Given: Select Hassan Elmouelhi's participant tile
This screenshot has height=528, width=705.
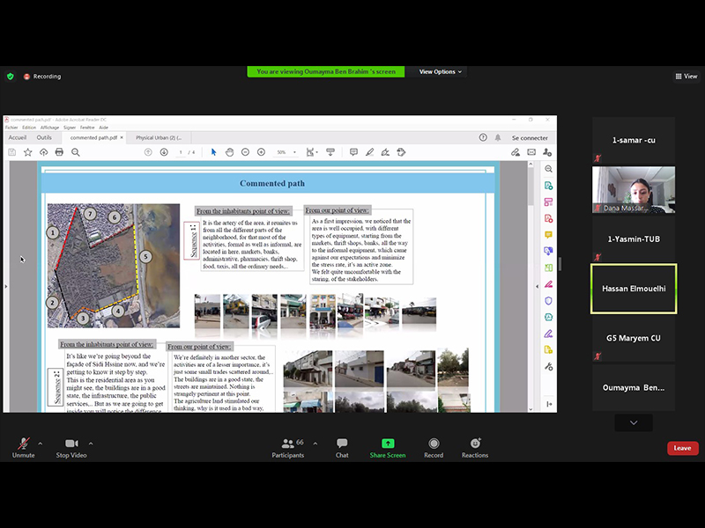Looking at the screenshot, I should [634, 289].
